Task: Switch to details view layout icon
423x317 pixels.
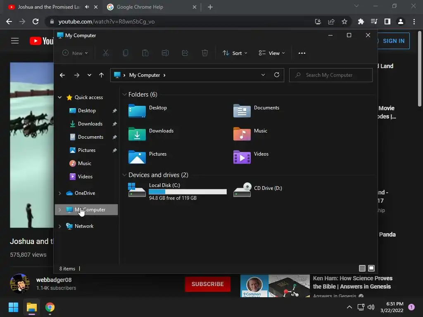Action: coord(362,268)
